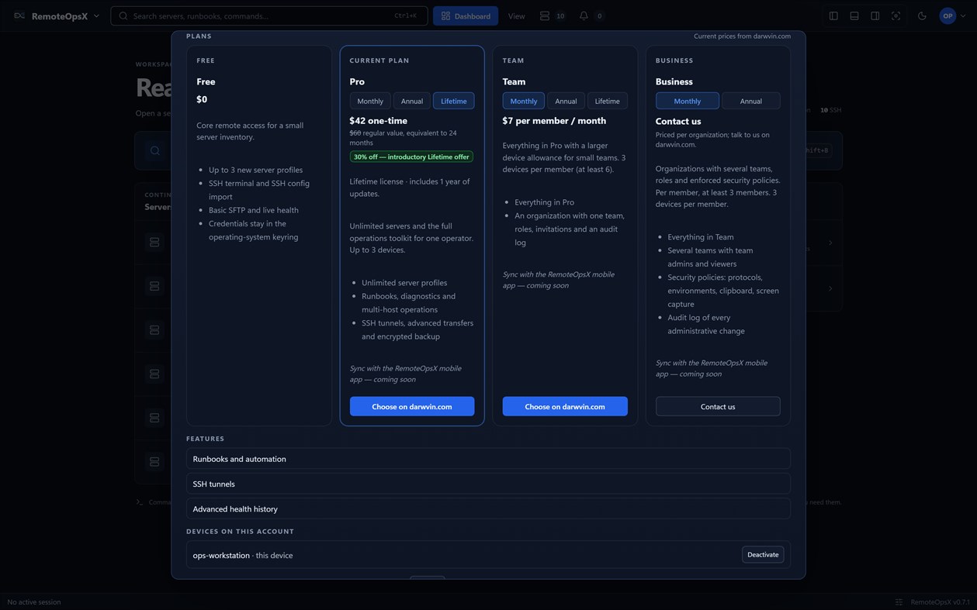
Task: Select Annual billing for the Team plan
Action: pos(566,101)
